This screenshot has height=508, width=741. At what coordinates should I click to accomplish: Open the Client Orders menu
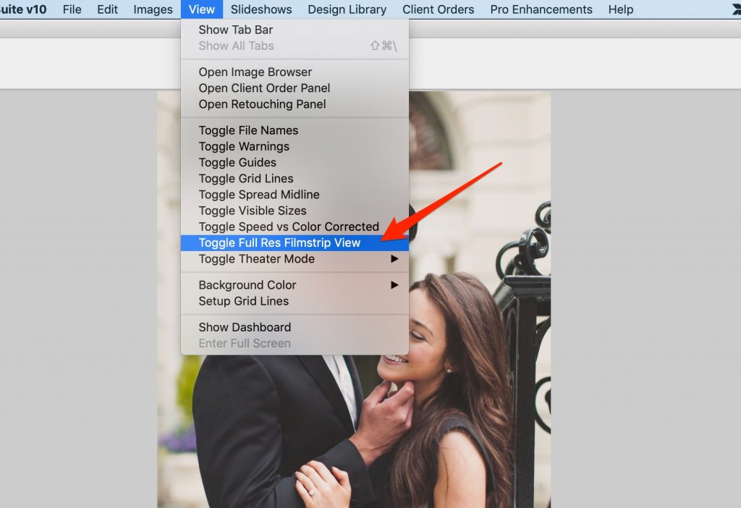(x=438, y=9)
